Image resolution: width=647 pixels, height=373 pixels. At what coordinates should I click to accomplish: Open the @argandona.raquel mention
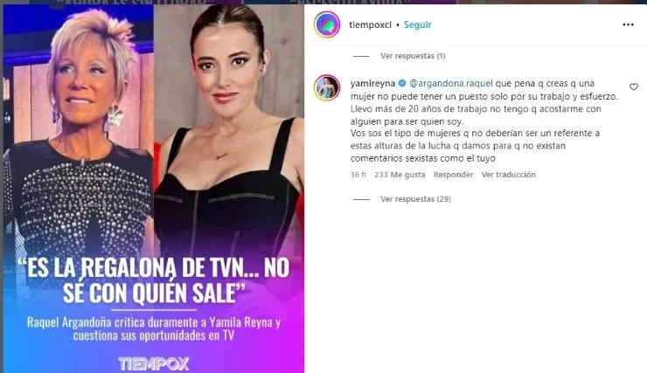[450, 83]
